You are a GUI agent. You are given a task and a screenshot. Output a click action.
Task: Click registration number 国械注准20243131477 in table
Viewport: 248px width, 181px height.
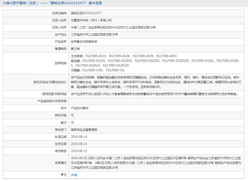tap(86, 13)
